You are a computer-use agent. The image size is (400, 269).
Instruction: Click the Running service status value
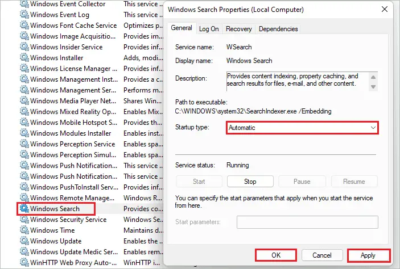click(x=237, y=165)
